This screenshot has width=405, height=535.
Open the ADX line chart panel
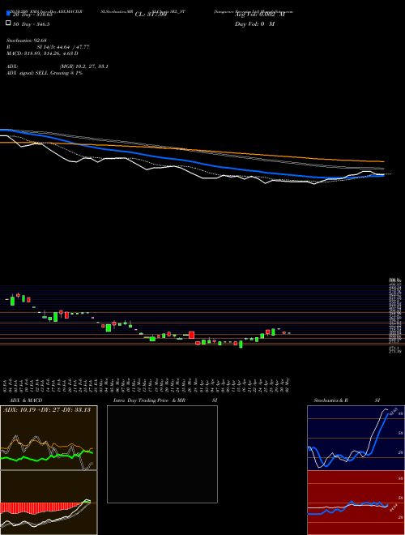tap(49, 438)
